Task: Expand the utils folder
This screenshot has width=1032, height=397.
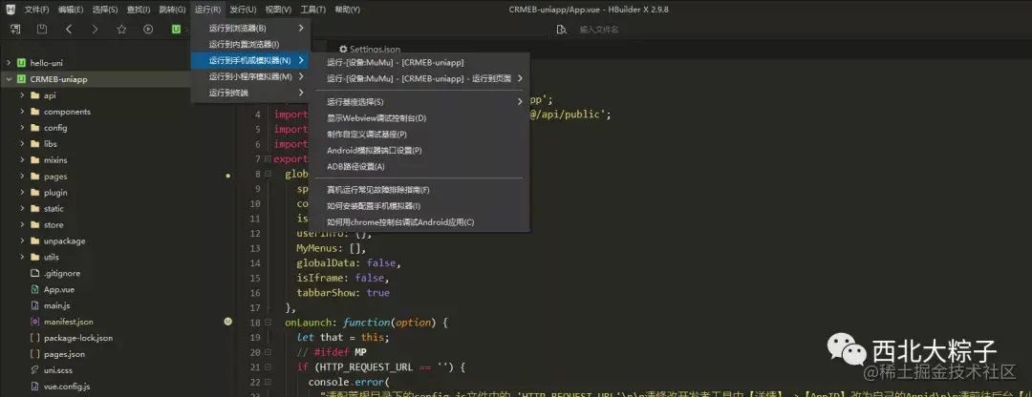Action: pyautogui.click(x=22, y=257)
